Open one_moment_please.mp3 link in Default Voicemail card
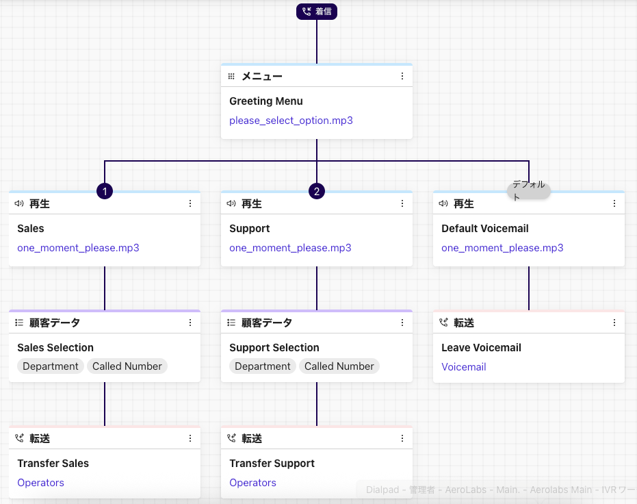The width and height of the screenshot is (637, 504). (x=502, y=248)
